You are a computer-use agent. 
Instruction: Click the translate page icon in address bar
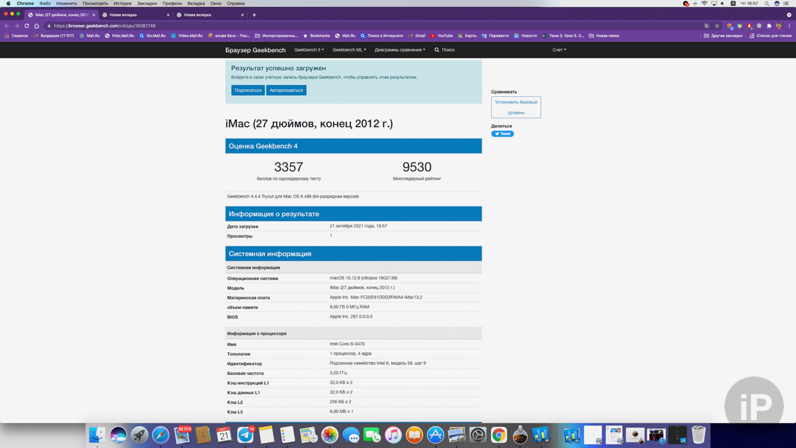click(707, 26)
